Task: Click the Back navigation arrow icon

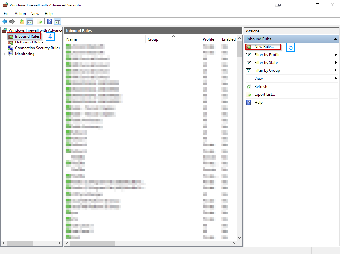Action: tap(4, 21)
